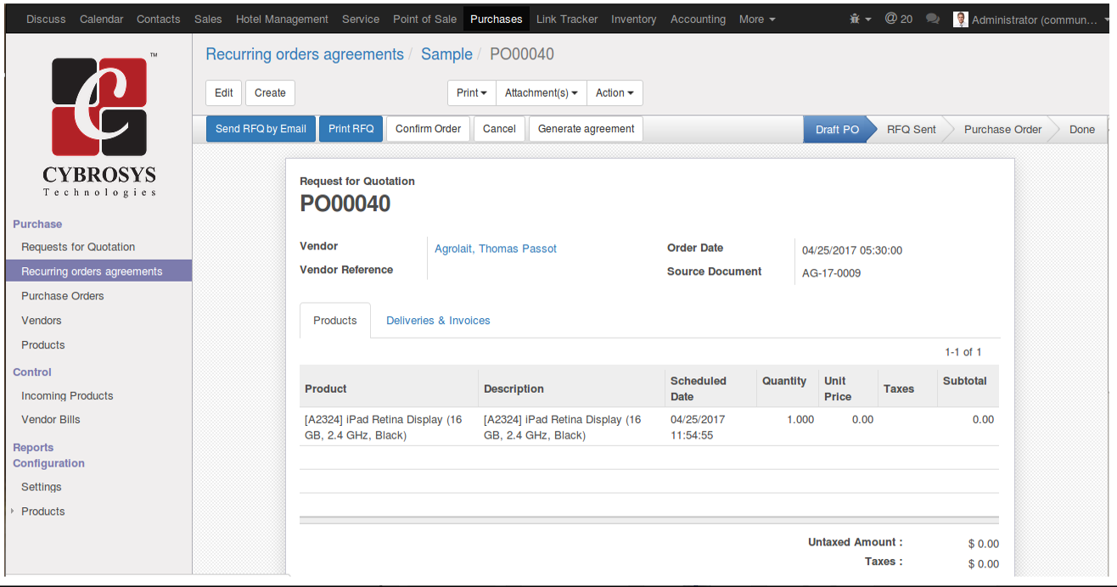1117x587 pixels.
Task: Go to Sample breadcrumb link
Action: pos(446,54)
